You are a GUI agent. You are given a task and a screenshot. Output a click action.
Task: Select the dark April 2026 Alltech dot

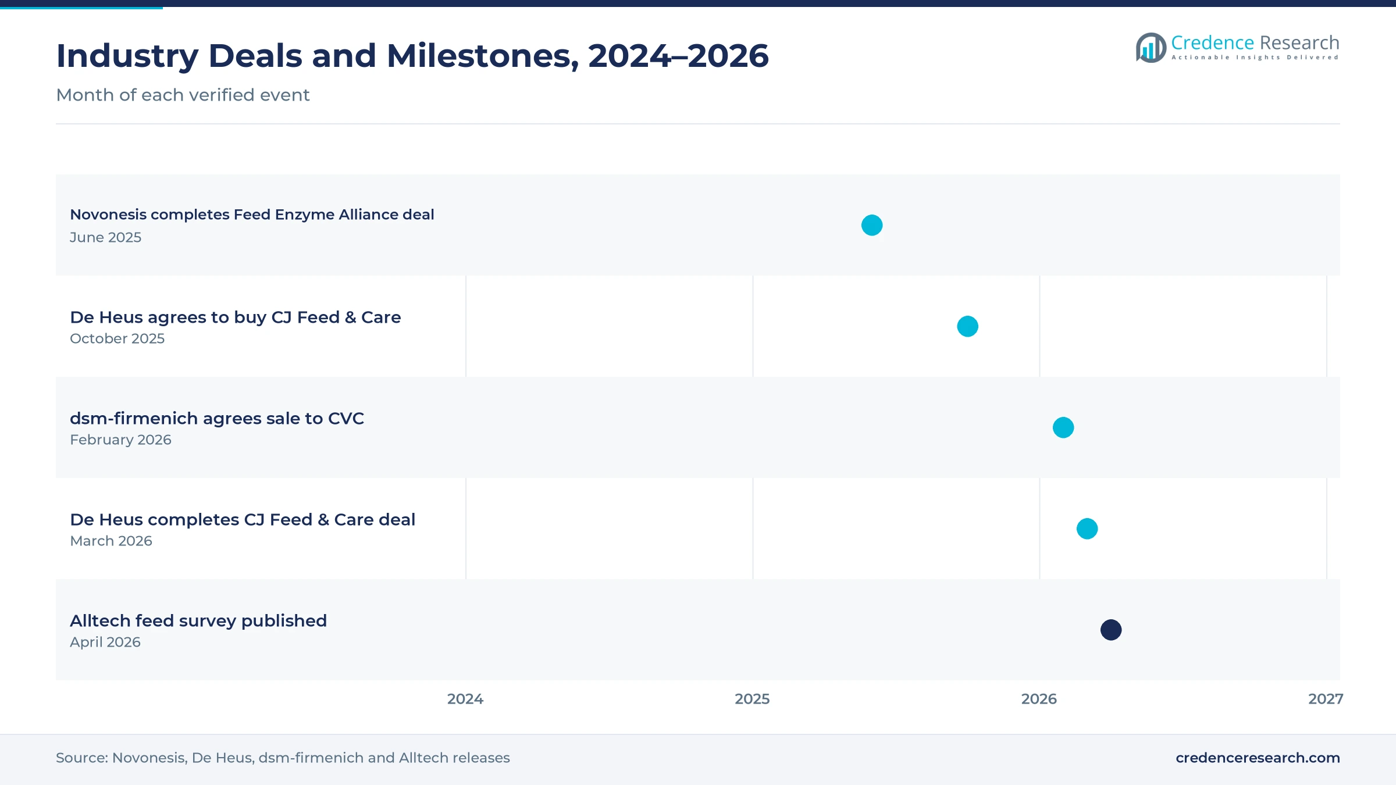1111,630
